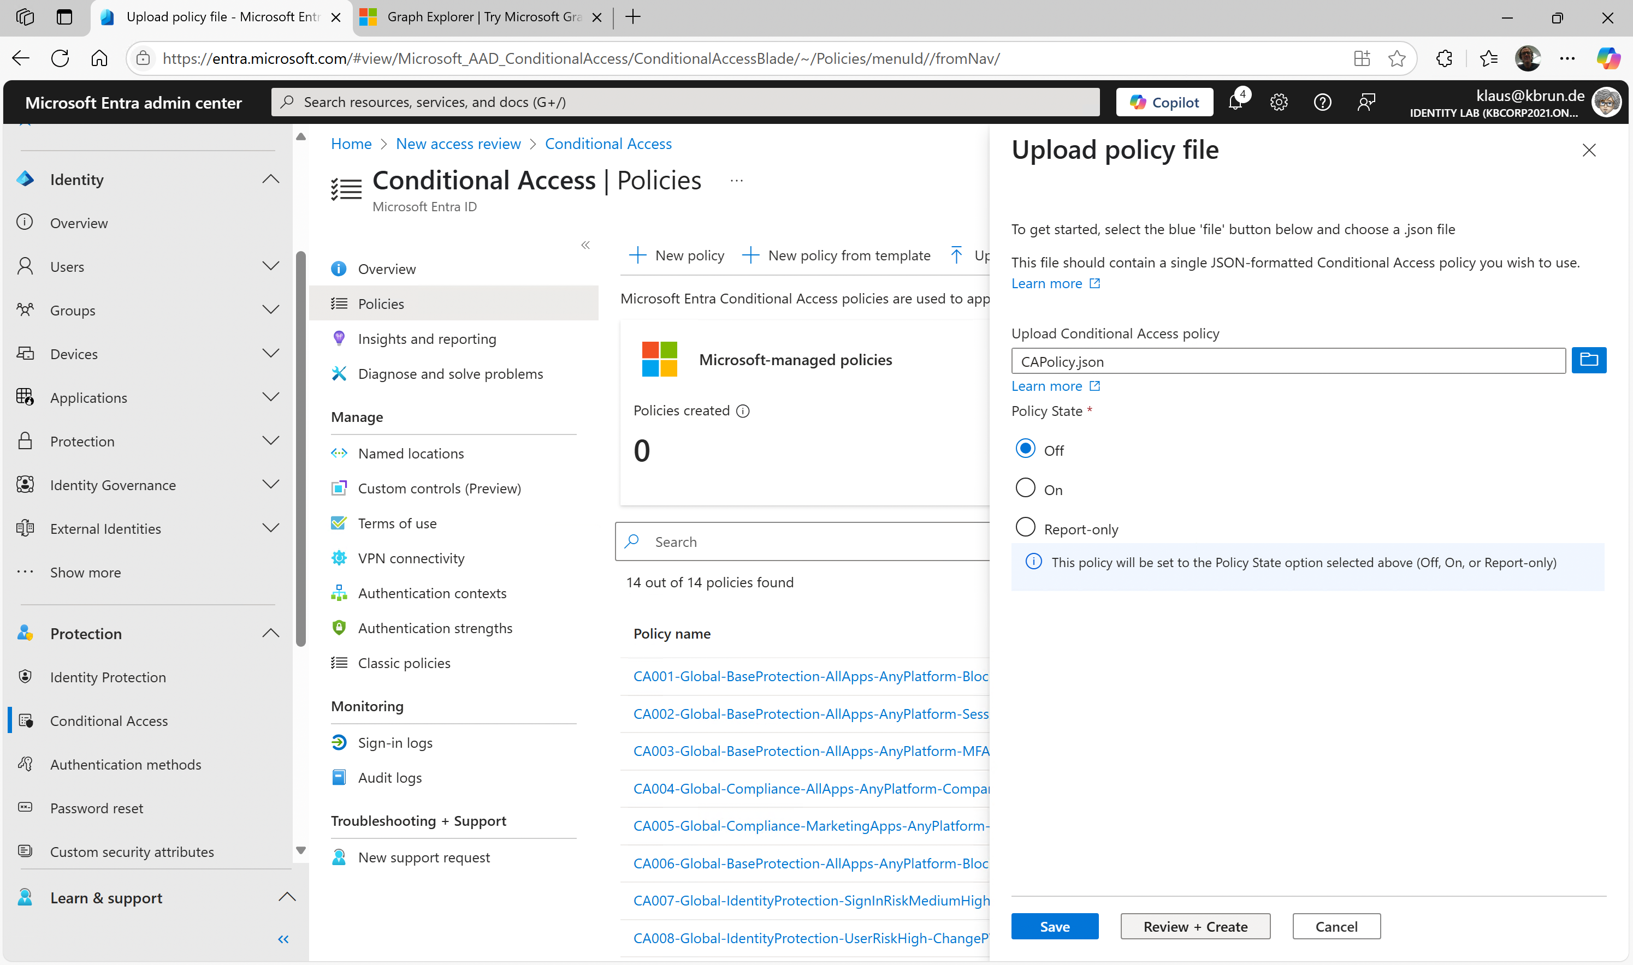Open Custom controls (Preview)
The width and height of the screenshot is (1633, 965).
439,489
